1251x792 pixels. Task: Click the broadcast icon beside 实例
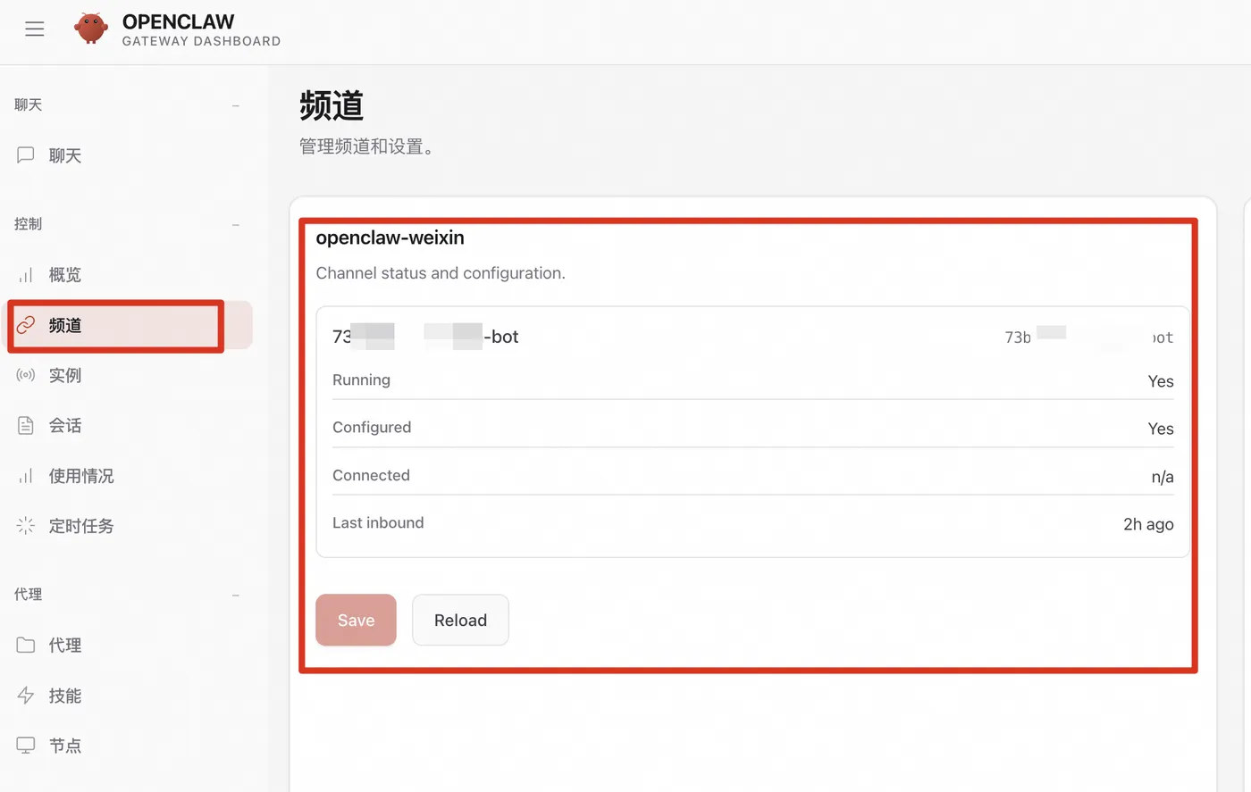click(26, 375)
